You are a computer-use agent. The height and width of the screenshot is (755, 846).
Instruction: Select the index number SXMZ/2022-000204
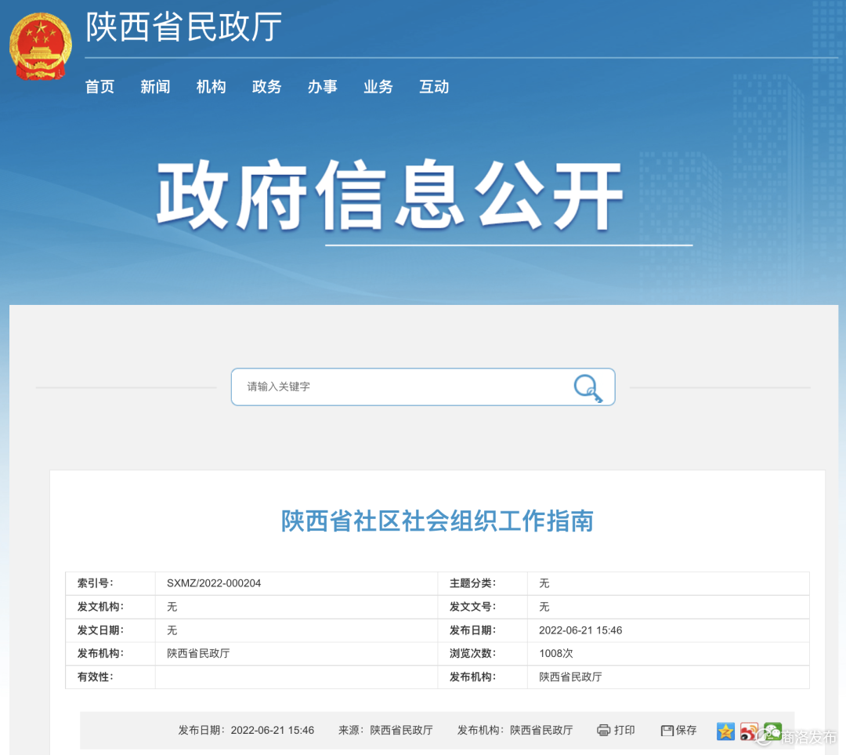coord(214,583)
